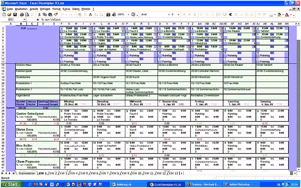Paste with the clipboard icon
Image resolution: width=301 pixels, height=188 pixels.
tap(50, 14)
